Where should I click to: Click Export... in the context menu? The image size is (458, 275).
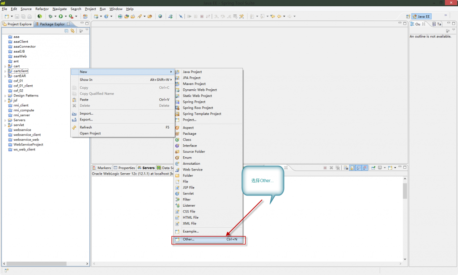pos(123,120)
